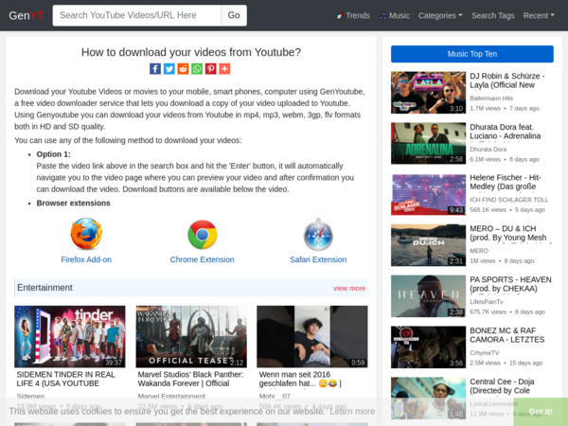Click ICH FIND SCHLAGER TOLL channel name
The image size is (568, 426).
(508, 200)
